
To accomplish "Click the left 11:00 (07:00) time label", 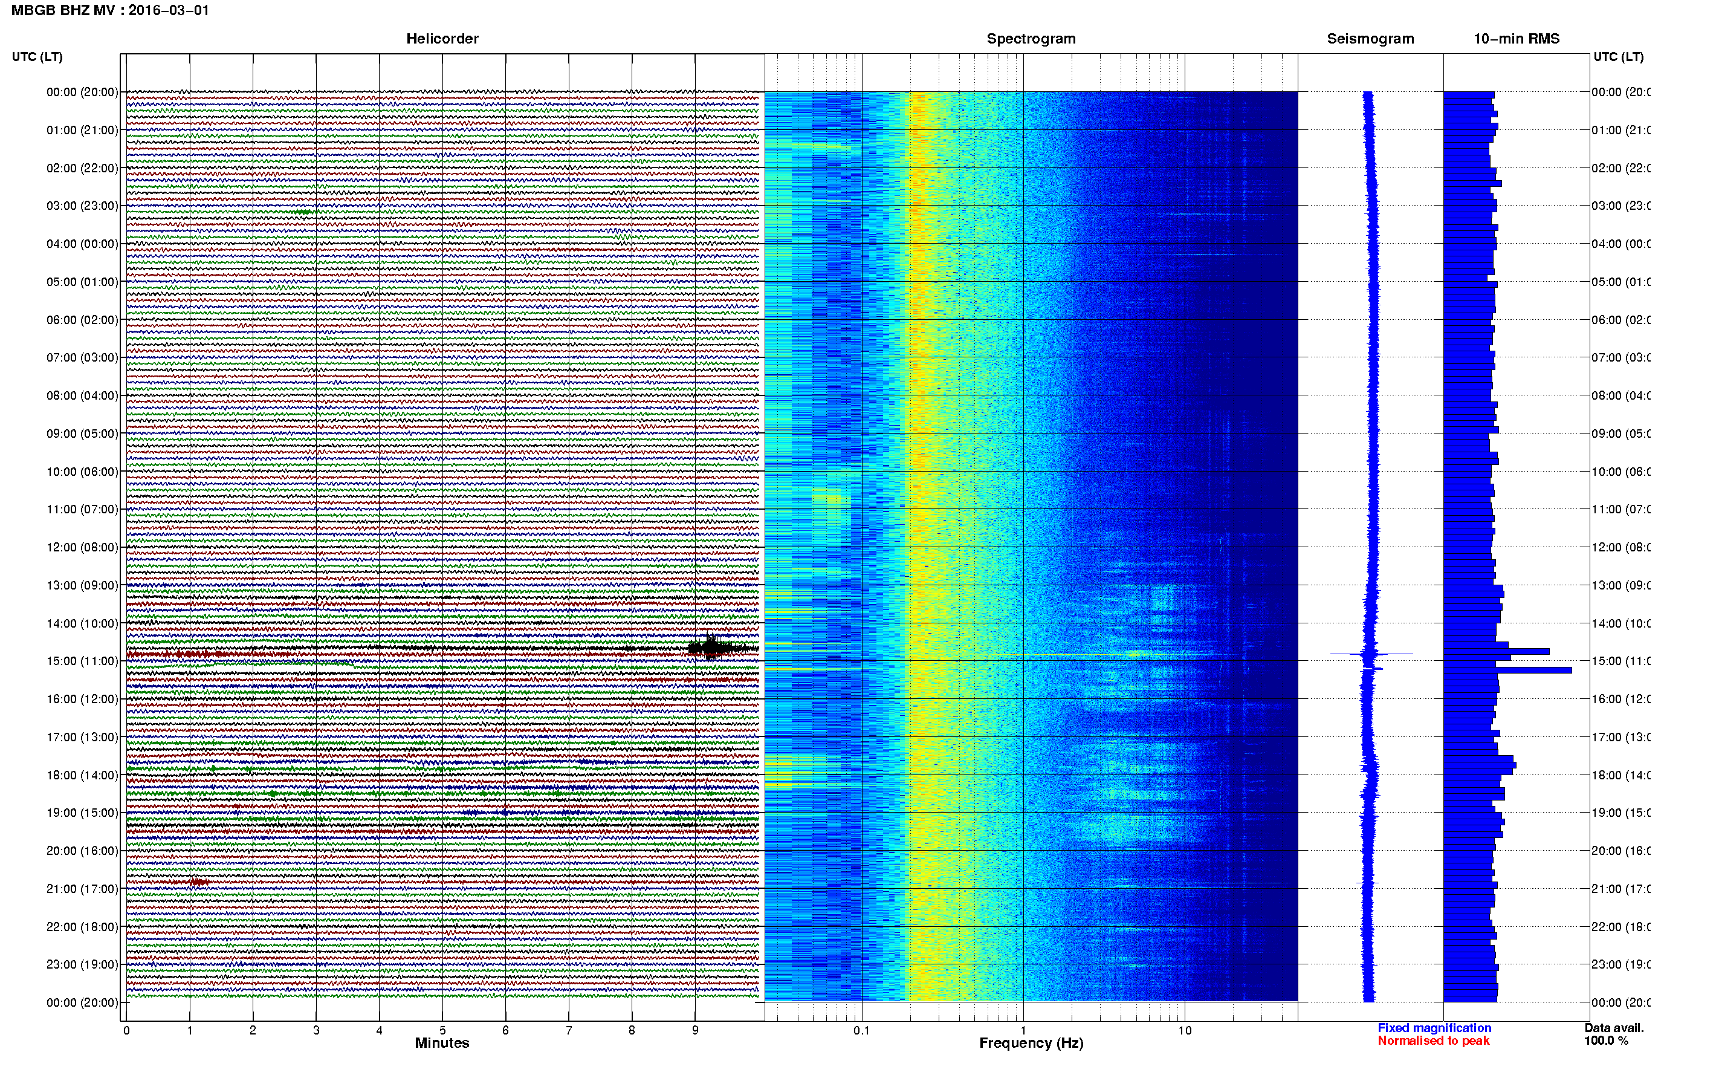I will coord(82,509).
